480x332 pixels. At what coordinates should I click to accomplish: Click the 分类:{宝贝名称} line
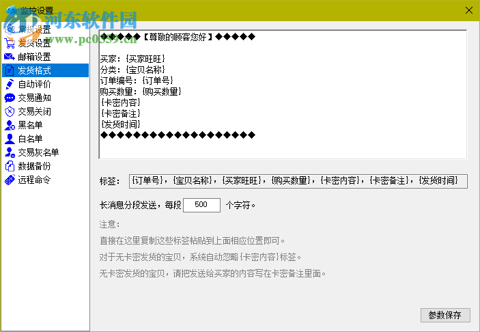(x=132, y=70)
